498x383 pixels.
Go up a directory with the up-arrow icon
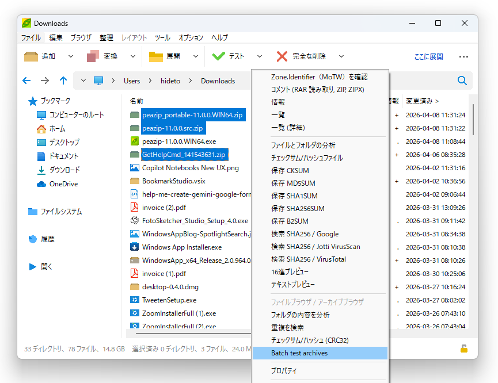pos(63,81)
